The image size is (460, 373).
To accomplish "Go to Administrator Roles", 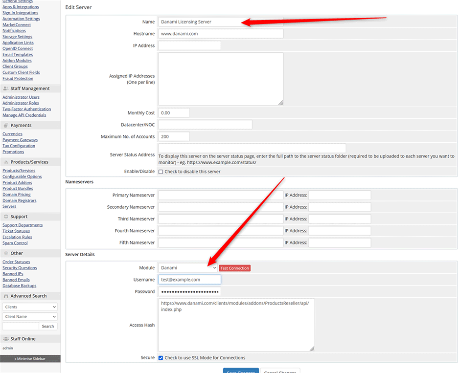I will tap(21, 103).
